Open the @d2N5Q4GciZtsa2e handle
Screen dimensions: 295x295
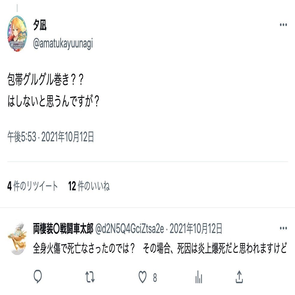130,229
